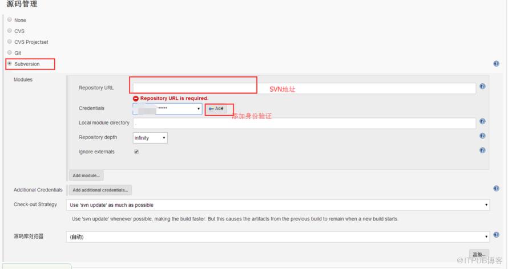Image resolution: width=508 pixels, height=269 pixels.
Task: Select the Subversion radio button
Action: pos(9,64)
